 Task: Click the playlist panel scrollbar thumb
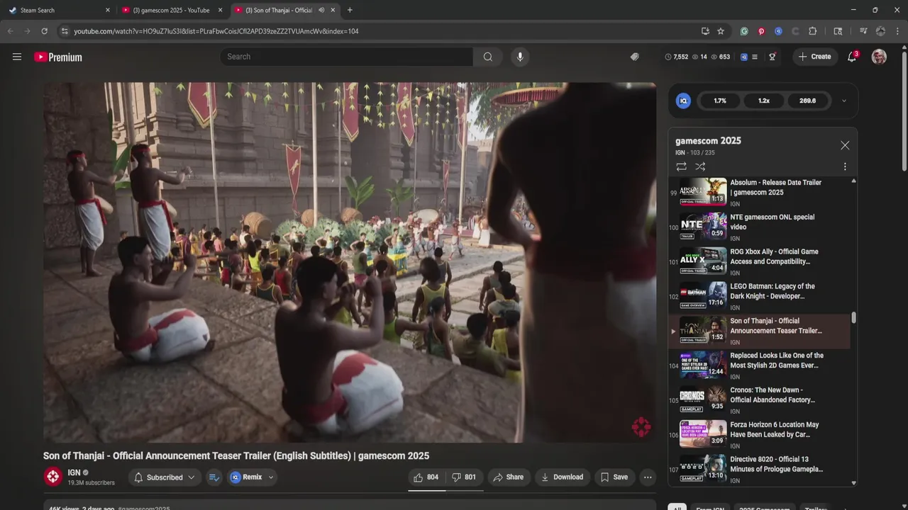coord(853,318)
